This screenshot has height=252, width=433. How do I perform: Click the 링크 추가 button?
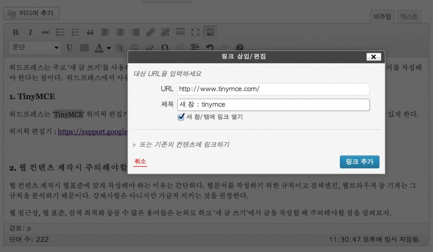359,162
